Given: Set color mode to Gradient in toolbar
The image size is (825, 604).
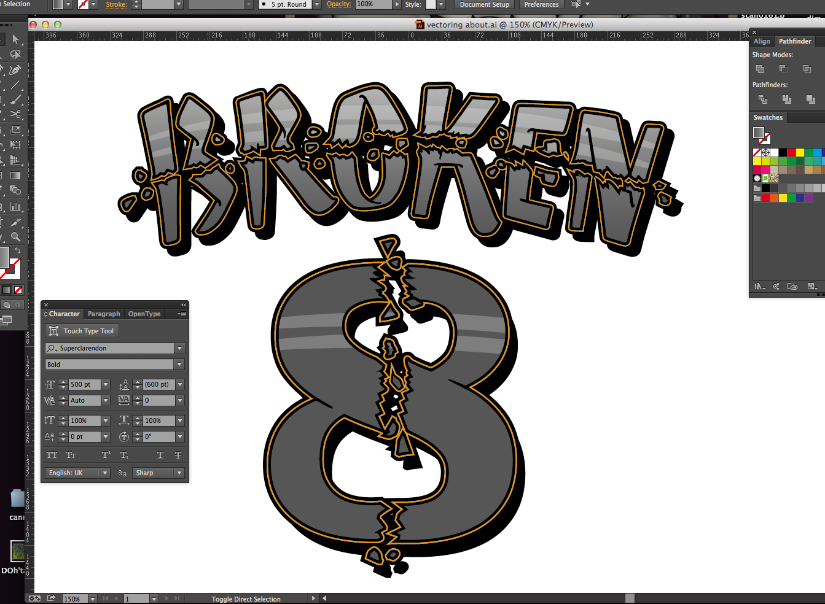Looking at the screenshot, I should coord(6,290).
